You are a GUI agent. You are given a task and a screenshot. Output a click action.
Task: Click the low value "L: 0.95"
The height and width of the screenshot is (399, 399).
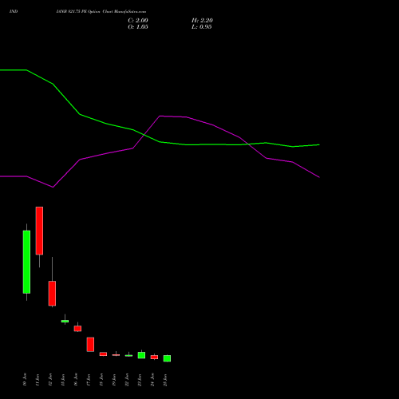202,27
